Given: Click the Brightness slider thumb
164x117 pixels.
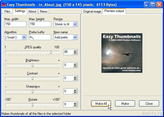Looking at the screenshot, I should 33,65.
